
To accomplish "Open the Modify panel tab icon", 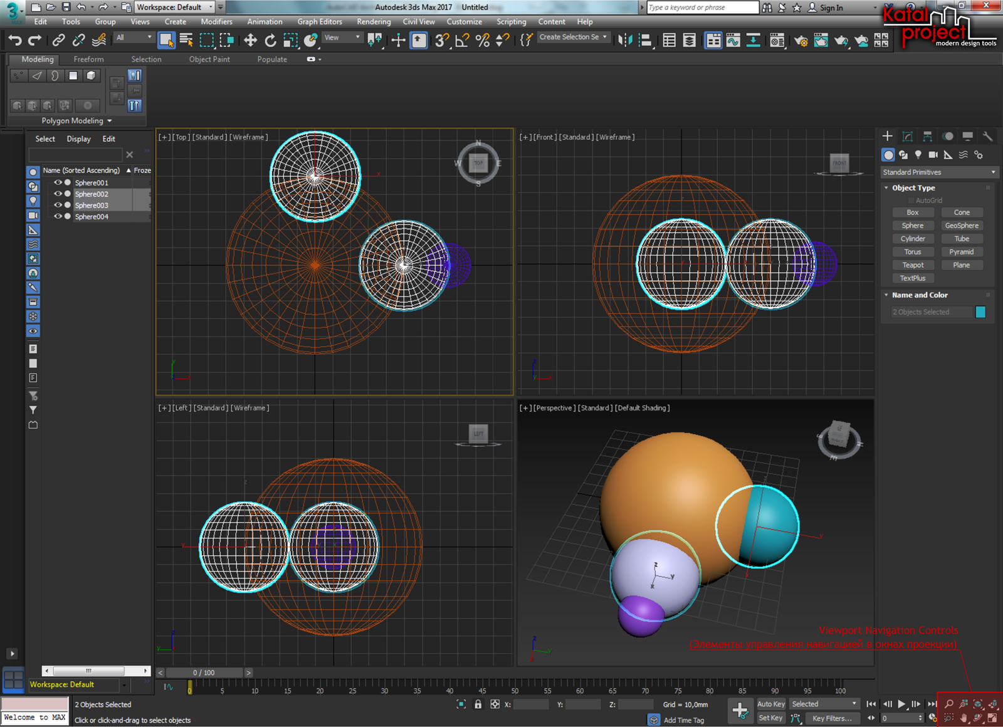I will [x=907, y=136].
